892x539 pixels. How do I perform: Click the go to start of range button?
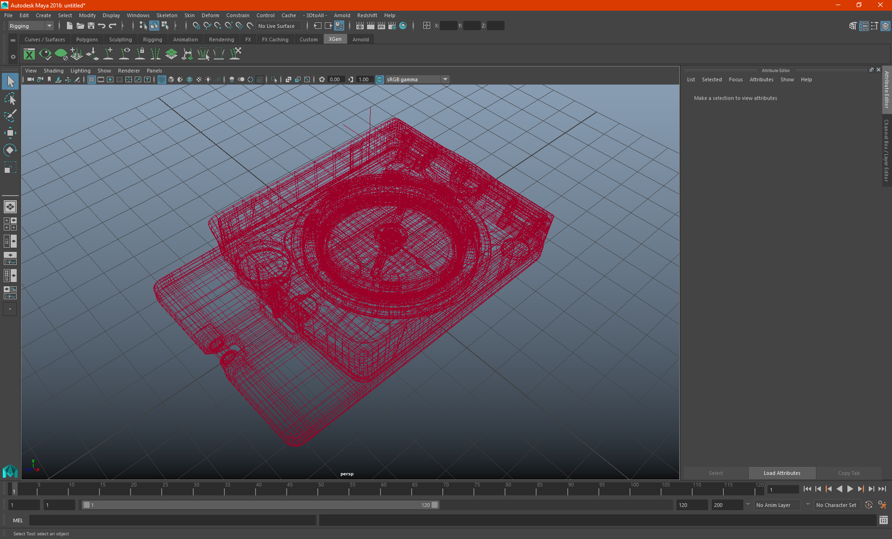click(x=807, y=489)
